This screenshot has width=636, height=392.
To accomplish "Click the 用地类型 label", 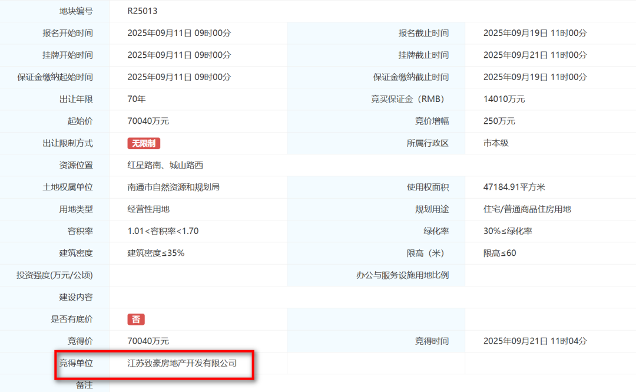I will pos(76,209).
